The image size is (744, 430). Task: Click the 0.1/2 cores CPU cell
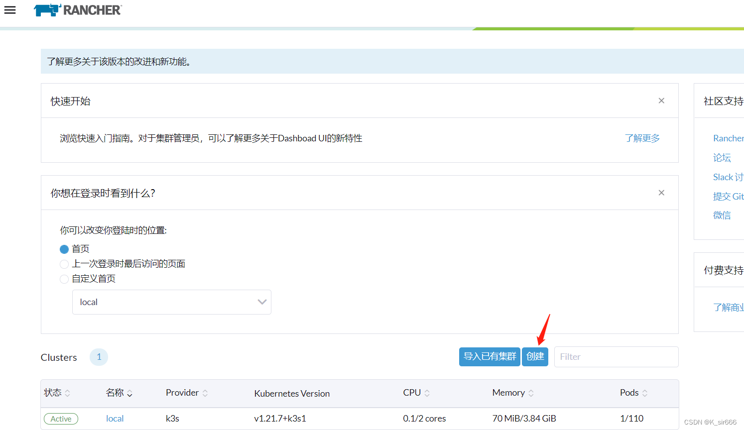click(x=424, y=419)
